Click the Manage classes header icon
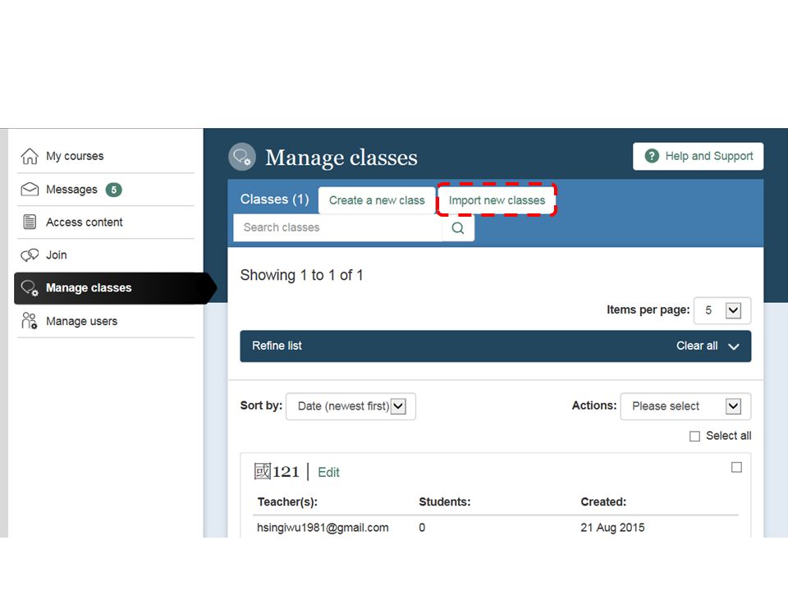The height and width of the screenshot is (591, 788). (241, 157)
